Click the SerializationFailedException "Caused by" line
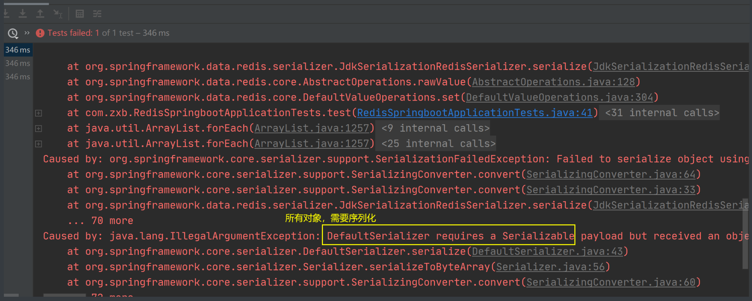752x301 pixels. (x=396, y=159)
